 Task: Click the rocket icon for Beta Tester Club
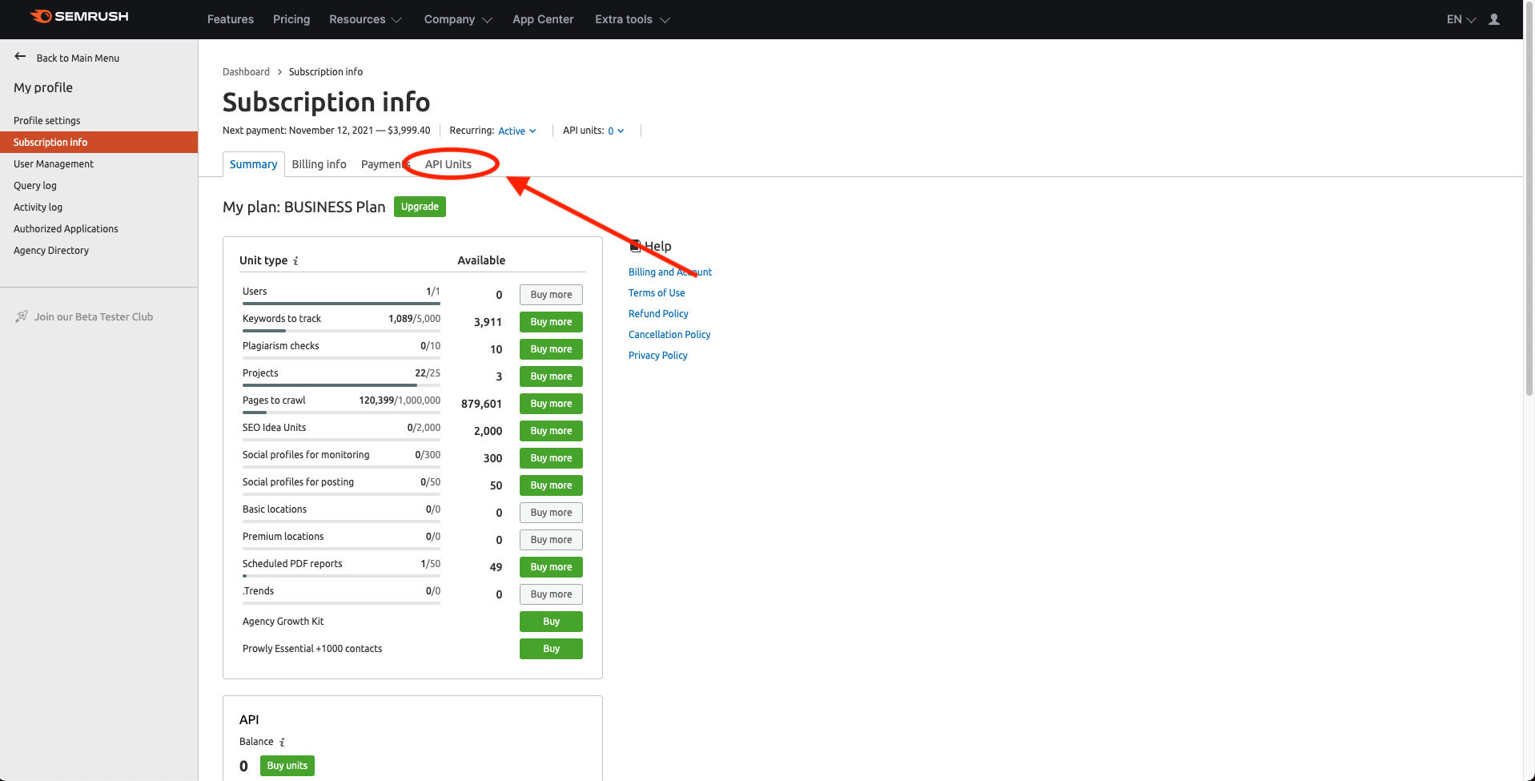(x=22, y=316)
